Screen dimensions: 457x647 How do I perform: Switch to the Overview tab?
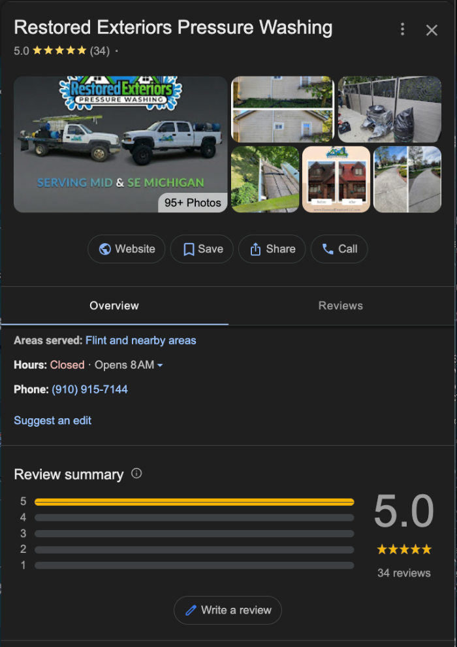click(114, 306)
